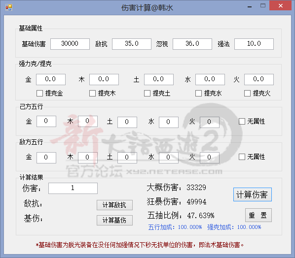Click the 木 field in 己方五行 group

tap(88, 121)
